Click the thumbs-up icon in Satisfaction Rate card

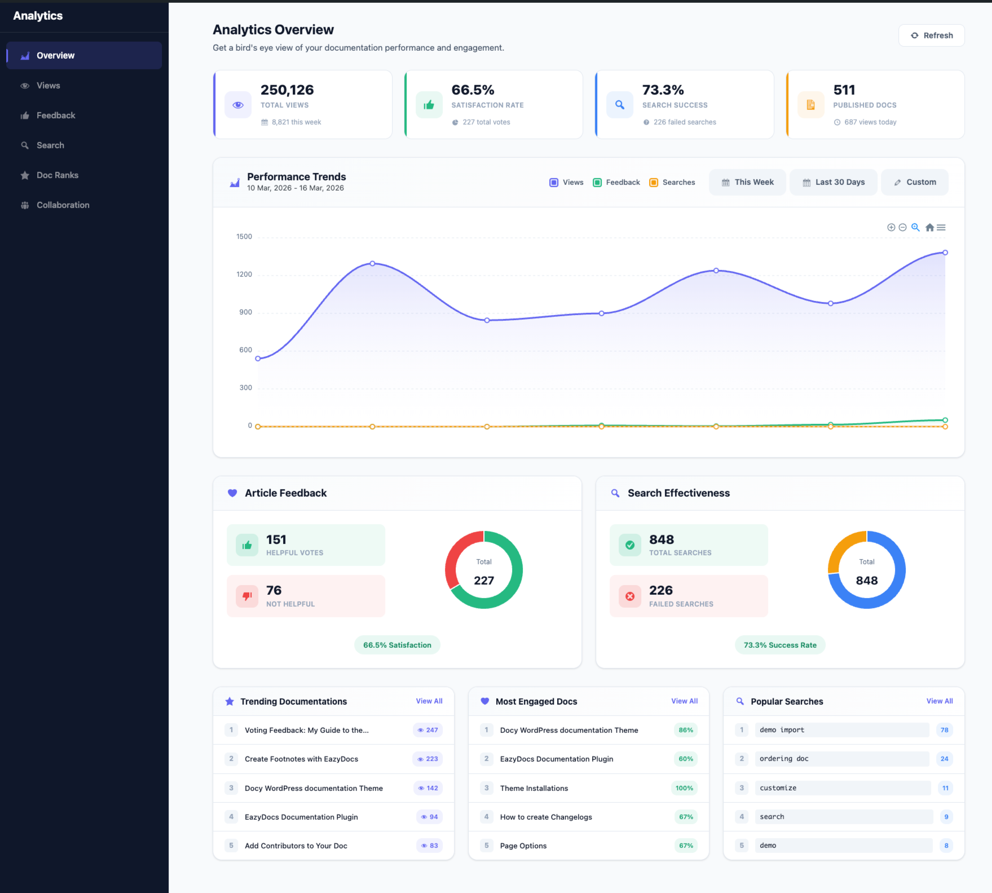429,105
